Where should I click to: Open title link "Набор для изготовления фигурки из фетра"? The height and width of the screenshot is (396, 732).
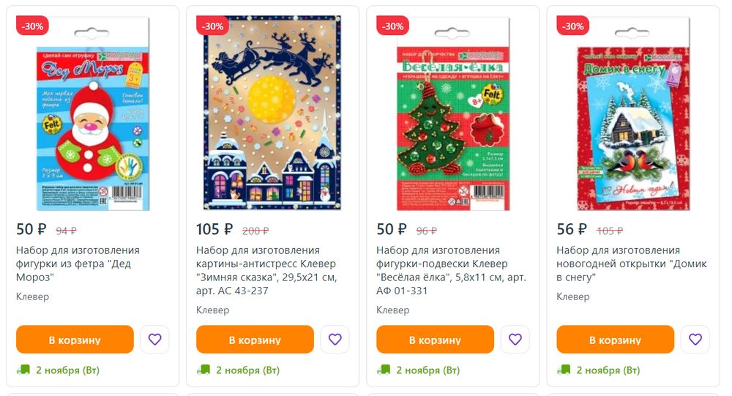pos(78,264)
